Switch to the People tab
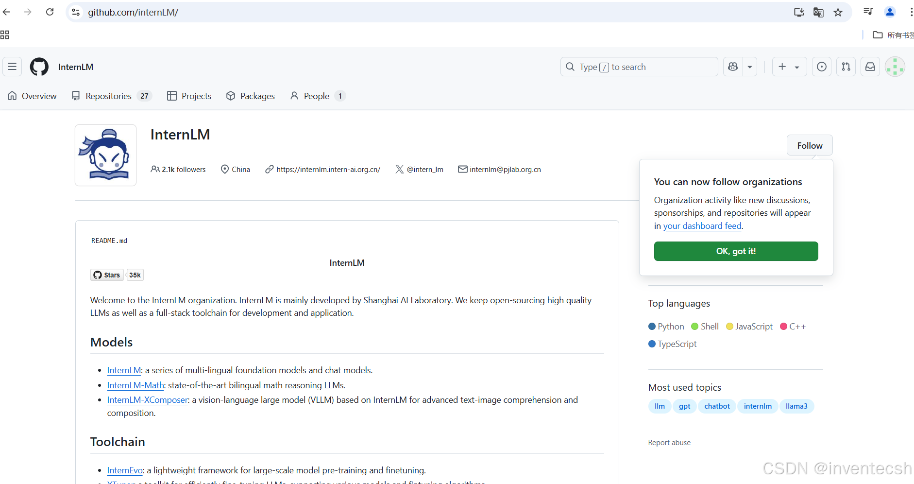The width and height of the screenshot is (914, 484). pos(318,96)
